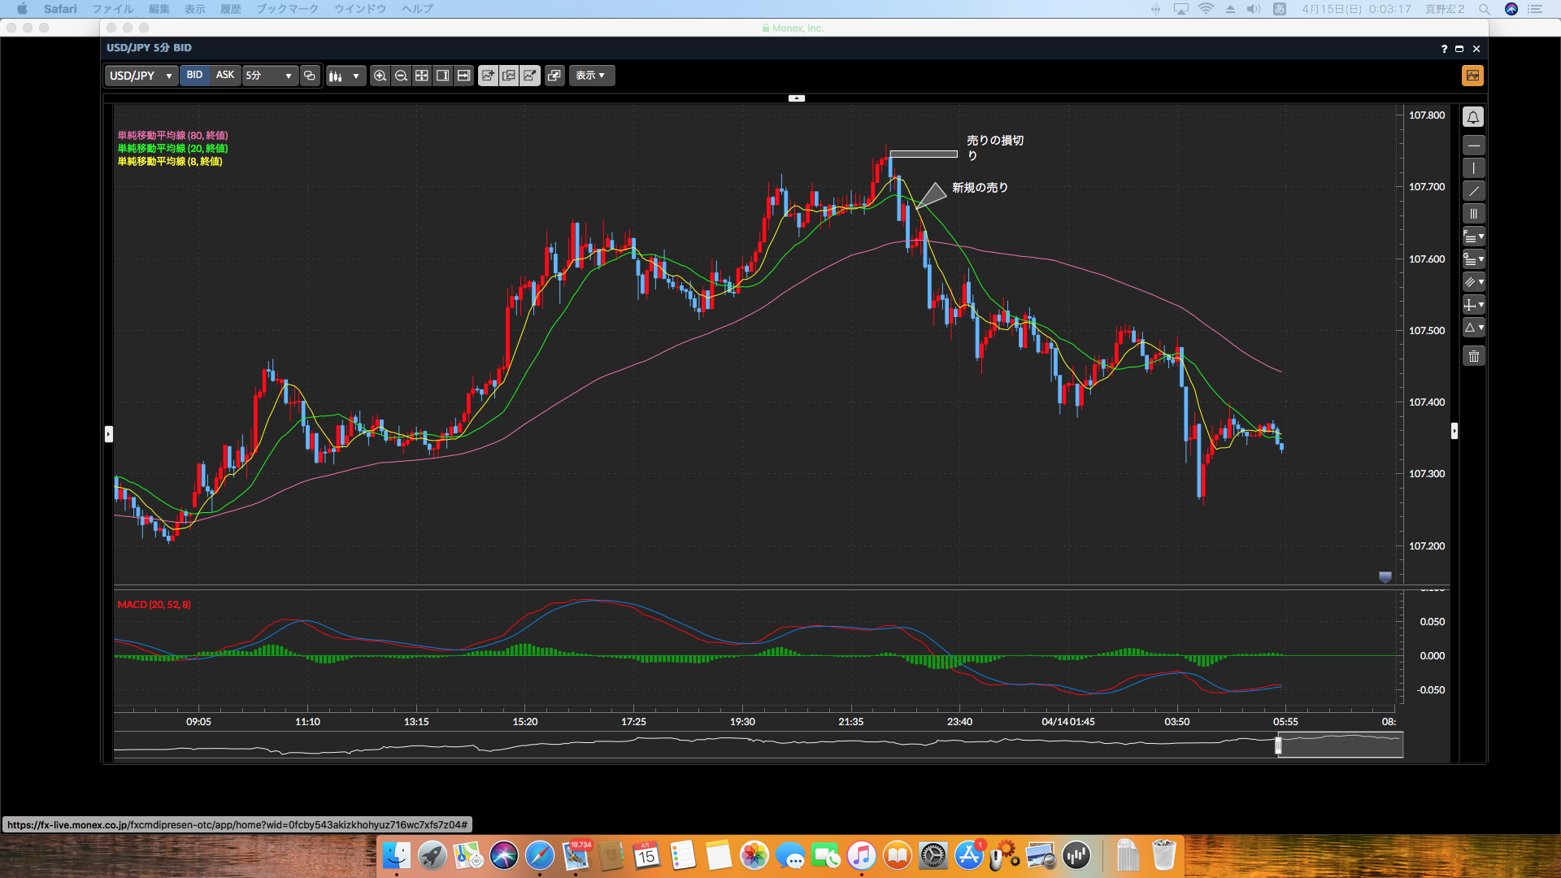This screenshot has height=878, width=1561.
Task: Toggle the overlay chart comparison icon
Action: coord(509,76)
